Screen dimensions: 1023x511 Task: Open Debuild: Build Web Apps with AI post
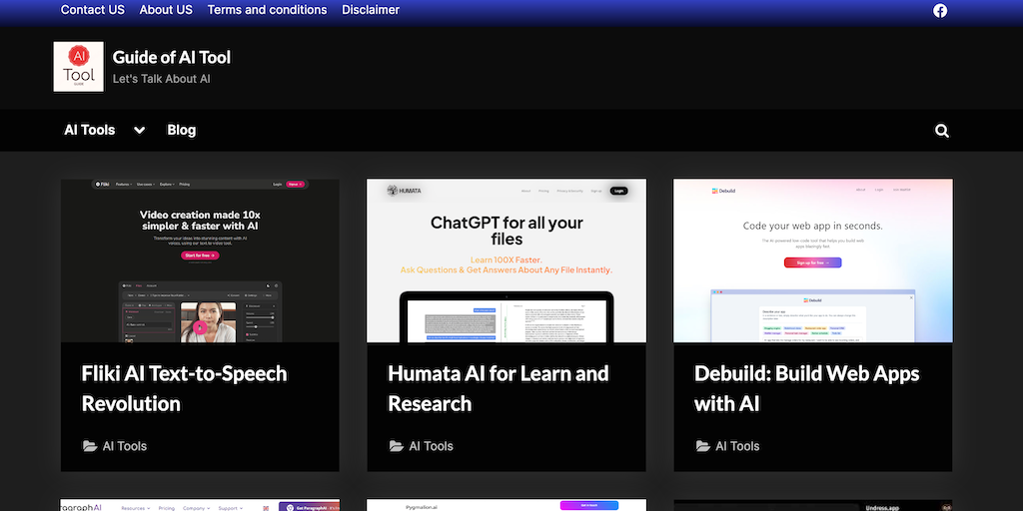[x=806, y=388]
